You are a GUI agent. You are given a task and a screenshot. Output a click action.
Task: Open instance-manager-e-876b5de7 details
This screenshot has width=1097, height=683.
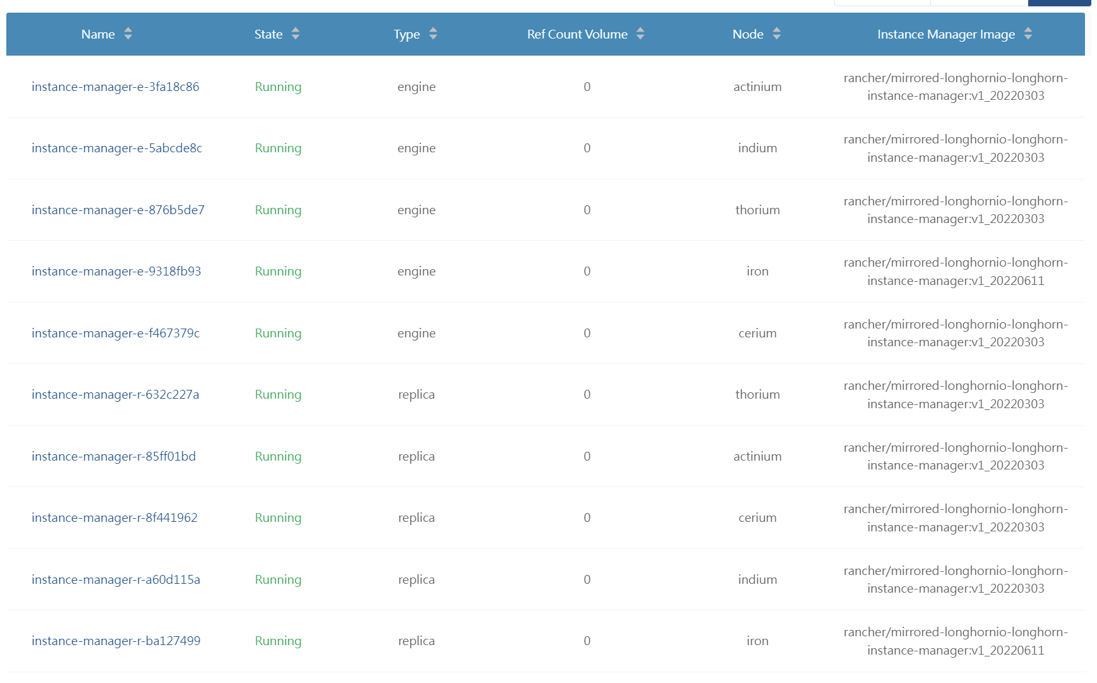[x=117, y=210]
